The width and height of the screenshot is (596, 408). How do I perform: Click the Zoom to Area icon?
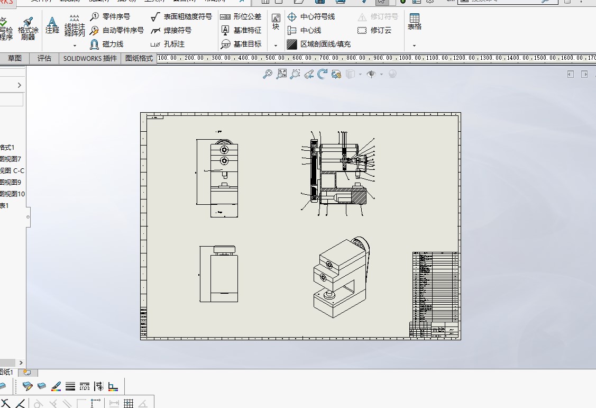click(281, 74)
